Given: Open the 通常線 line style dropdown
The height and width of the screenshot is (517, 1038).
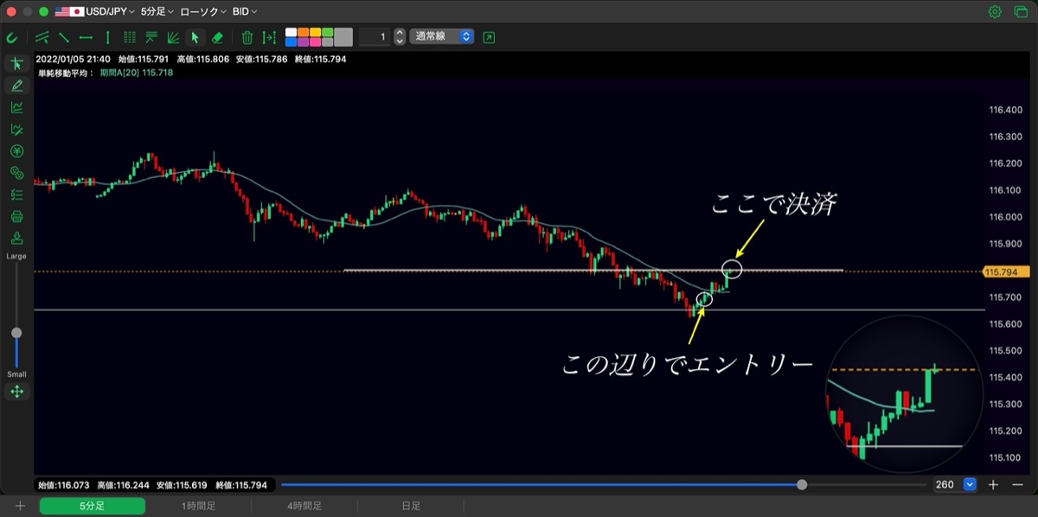Looking at the screenshot, I should coord(442,37).
